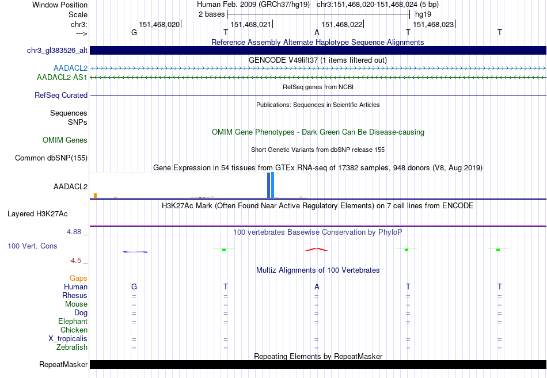Viewport: 547px width, 378px height.
Task: Click the GTEx Gene Expression track title
Action: click(x=318, y=168)
